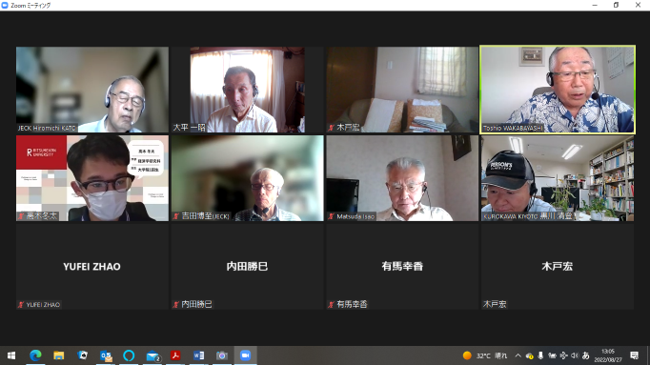This screenshot has width=650, height=365.
Task: Click the muted mic icon beside 有馬幸香
Action: coord(331,305)
